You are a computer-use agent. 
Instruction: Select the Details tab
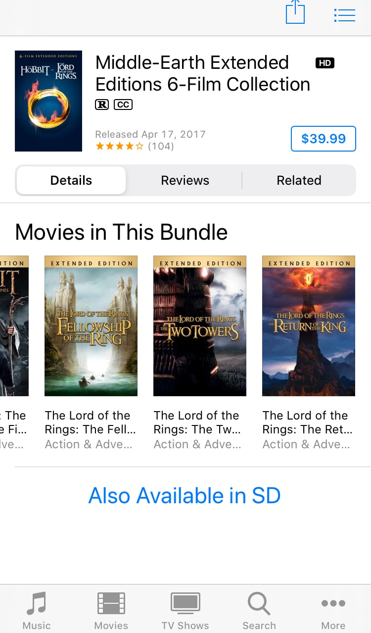pos(71,180)
